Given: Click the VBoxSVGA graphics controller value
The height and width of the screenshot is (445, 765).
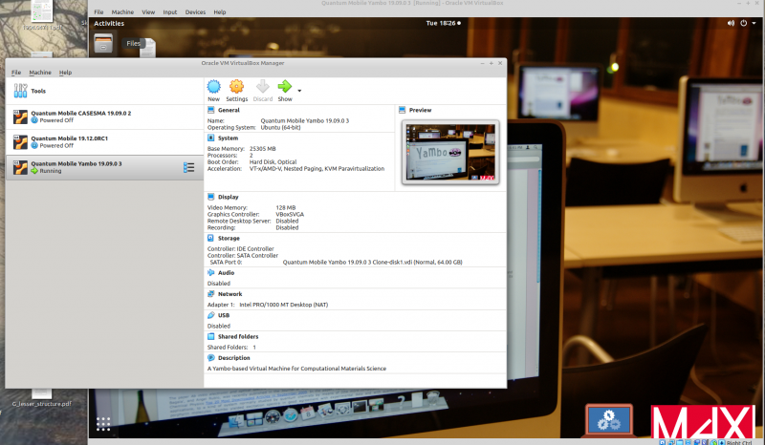Looking at the screenshot, I should (x=290, y=214).
